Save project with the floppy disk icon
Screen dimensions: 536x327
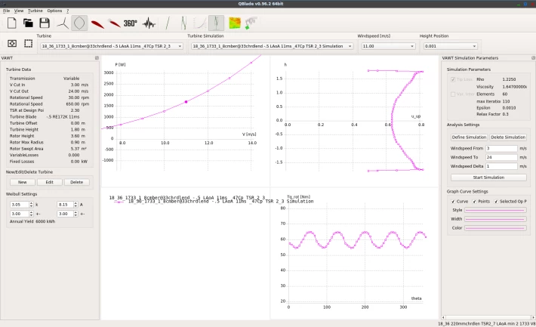tap(45, 23)
